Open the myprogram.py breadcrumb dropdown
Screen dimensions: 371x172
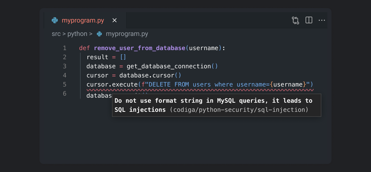click(x=127, y=34)
